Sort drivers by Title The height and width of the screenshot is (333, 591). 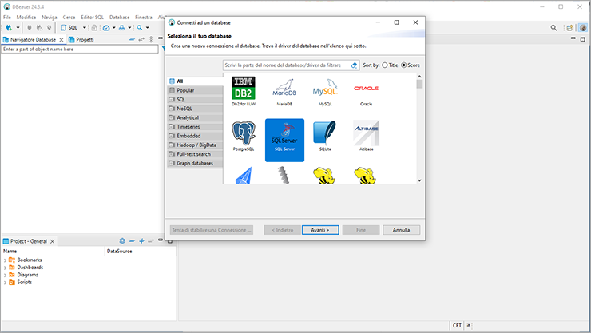390,65
